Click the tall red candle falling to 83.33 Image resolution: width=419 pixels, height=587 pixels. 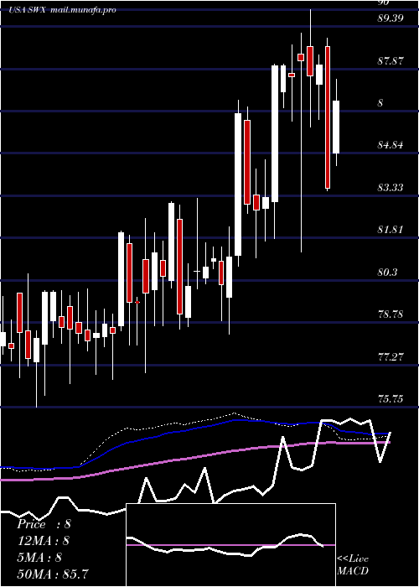(328, 117)
